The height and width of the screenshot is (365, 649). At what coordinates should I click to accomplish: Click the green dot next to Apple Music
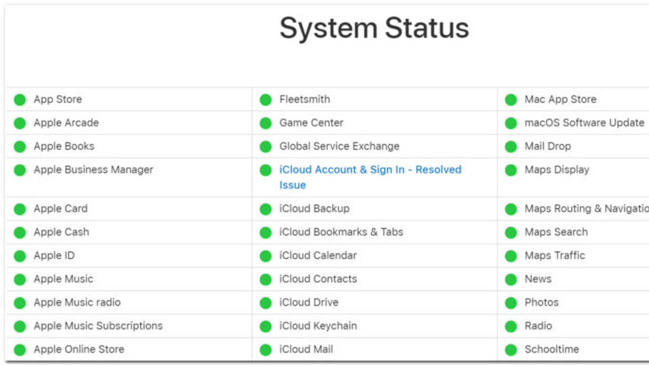[x=20, y=279]
